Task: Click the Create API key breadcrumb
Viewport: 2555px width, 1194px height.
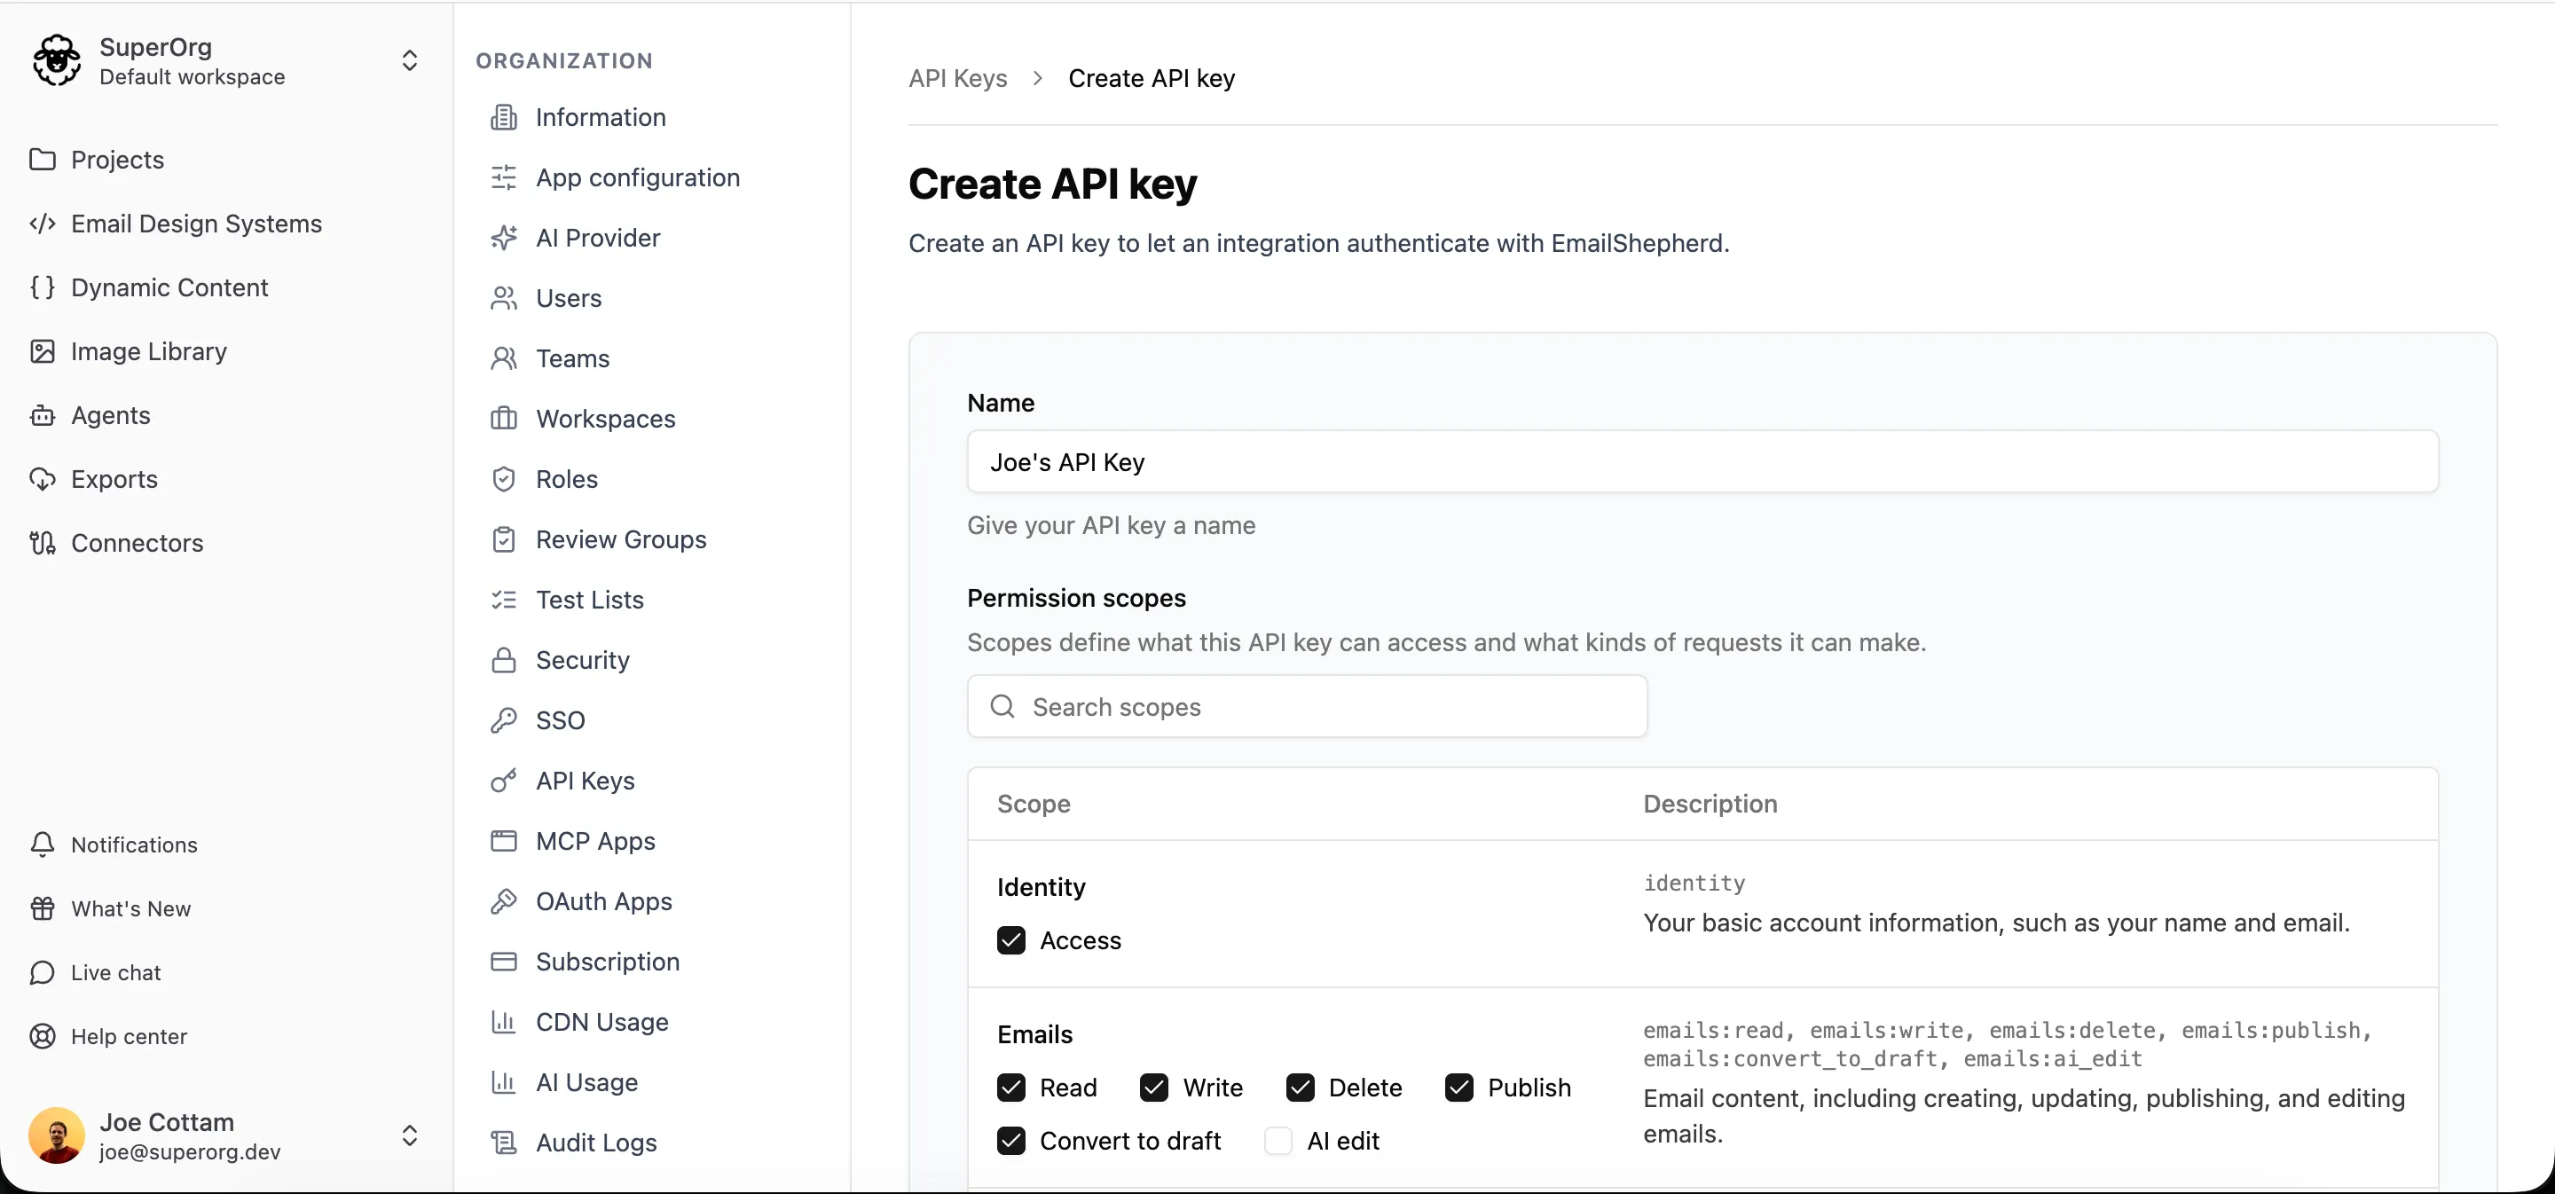Action: 1152,78
